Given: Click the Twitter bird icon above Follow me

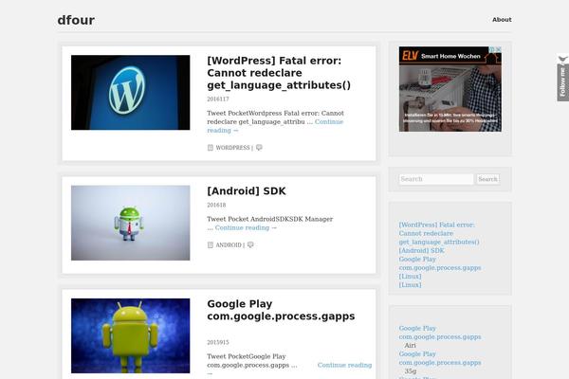Looking at the screenshot, I should tap(562, 59).
